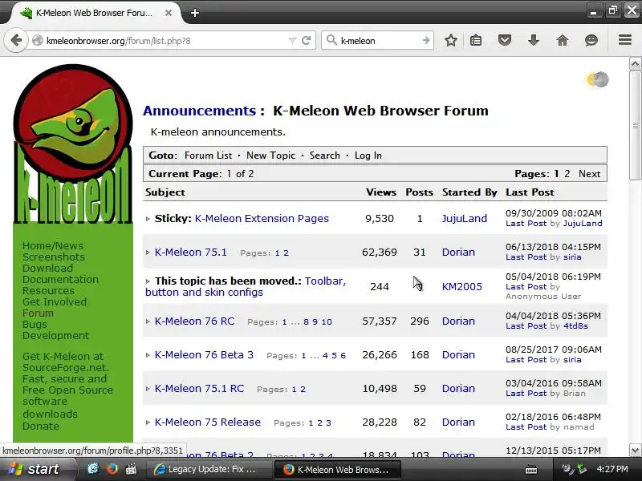Open the URL history dropdown arrow

pos(292,41)
